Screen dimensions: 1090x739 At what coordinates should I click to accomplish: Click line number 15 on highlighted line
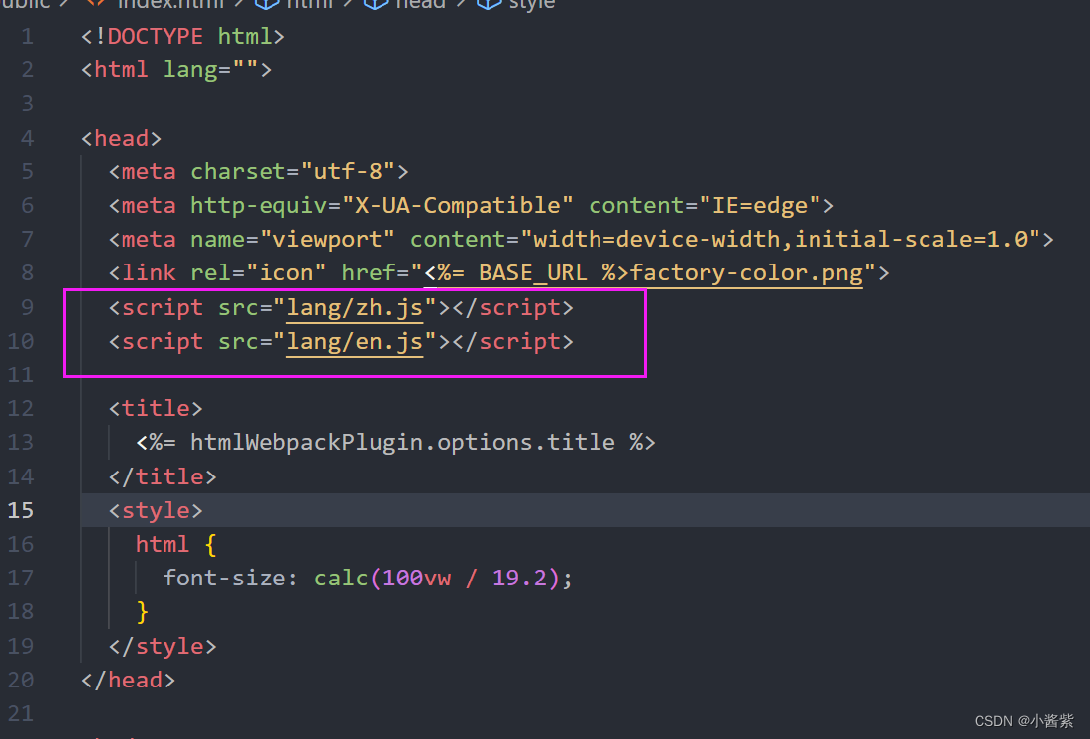click(x=20, y=510)
